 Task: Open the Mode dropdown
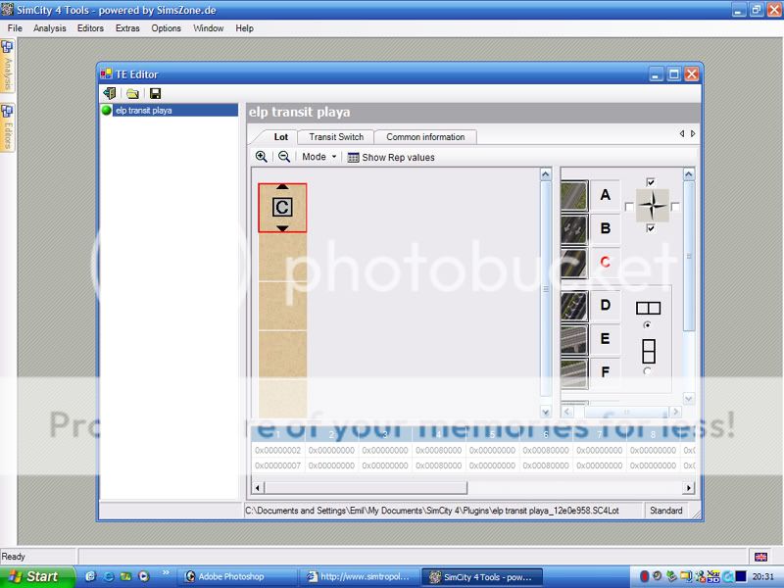tap(318, 157)
